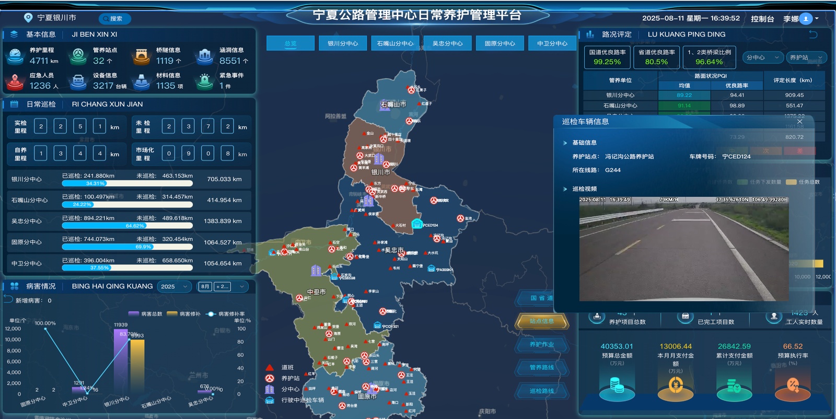Click the 养护作业 map button
The image size is (836, 419).
tap(542, 344)
